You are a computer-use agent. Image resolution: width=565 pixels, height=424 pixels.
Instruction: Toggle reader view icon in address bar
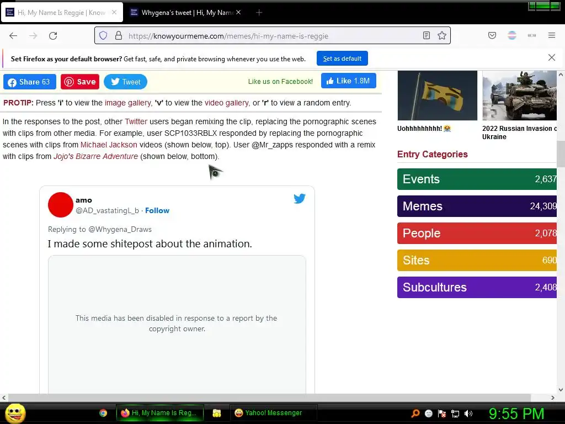[427, 35]
